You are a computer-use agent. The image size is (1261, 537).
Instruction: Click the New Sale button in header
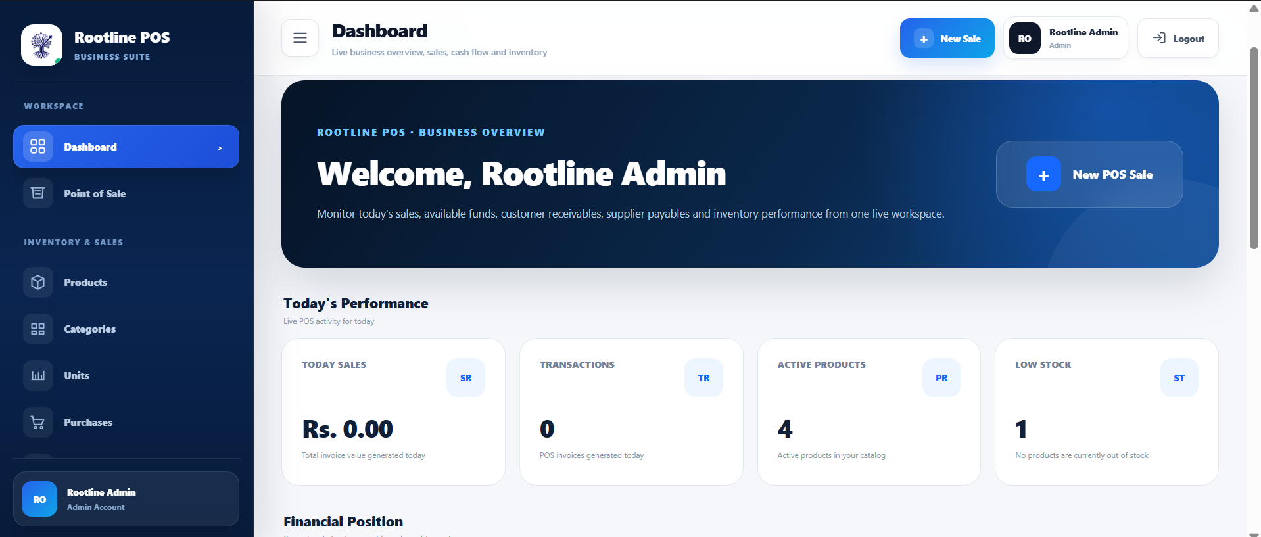(x=947, y=38)
